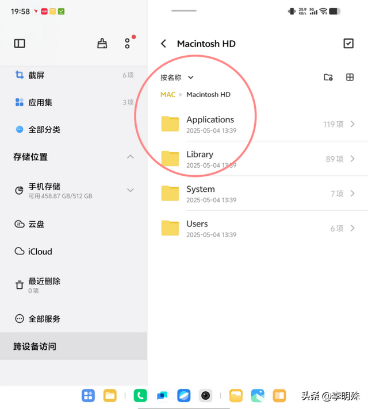Click the Macintosh HD breadcrumb
368x409 pixels.
click(x=208, y=94)
